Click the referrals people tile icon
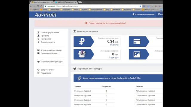 [x=82, y=54]
